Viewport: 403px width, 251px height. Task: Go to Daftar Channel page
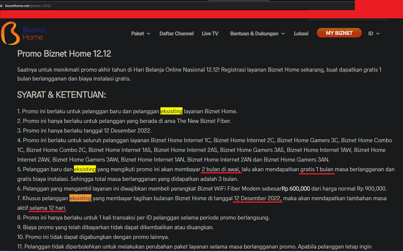click(x=176, y=33)
